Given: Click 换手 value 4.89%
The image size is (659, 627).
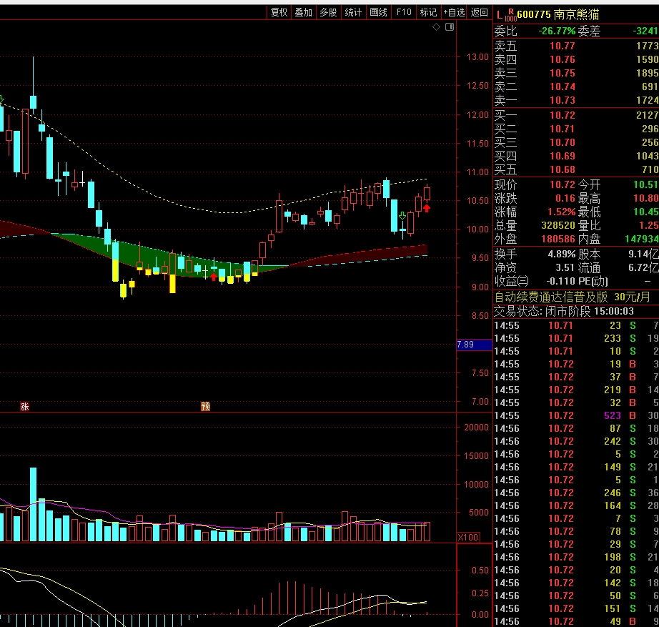Looking at the screenshot, I should click(562, 254).
